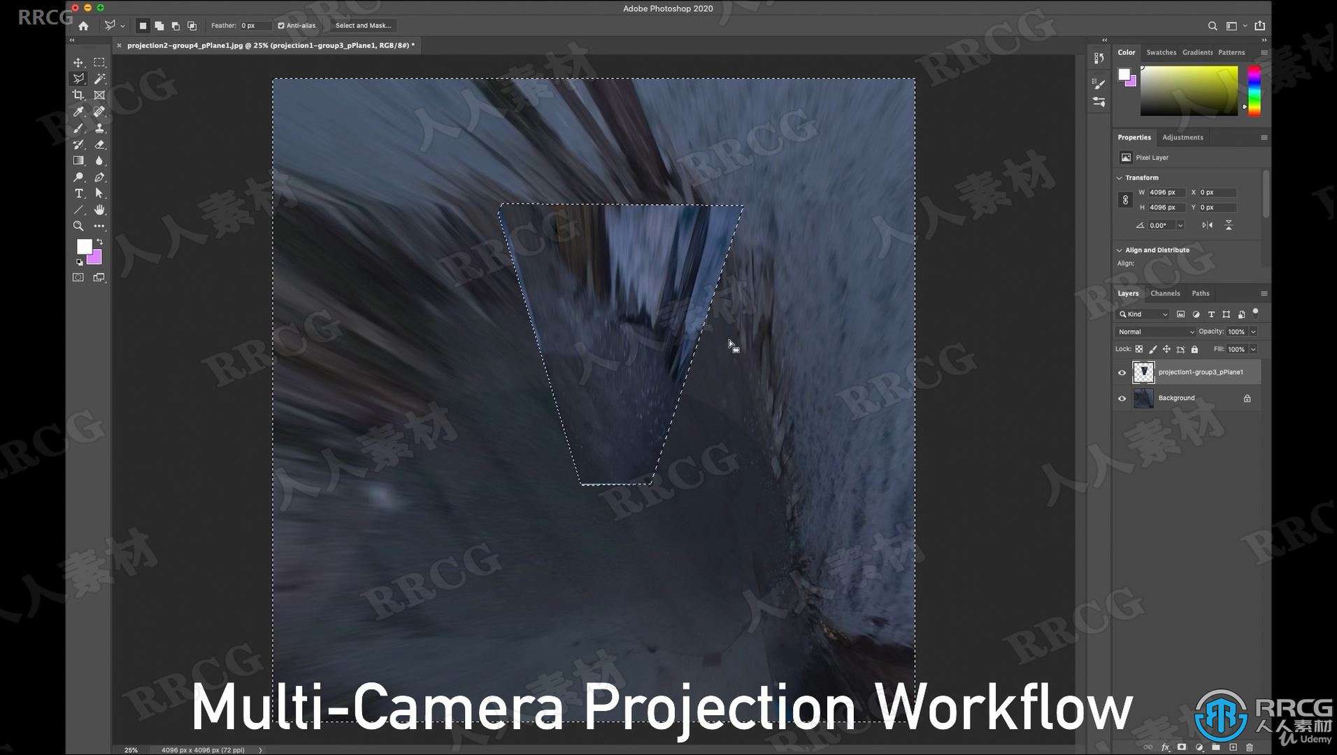Select the Hand tool
This screenshot has width=1337, height=755.
pyautogui.click(x=99, y=210)
